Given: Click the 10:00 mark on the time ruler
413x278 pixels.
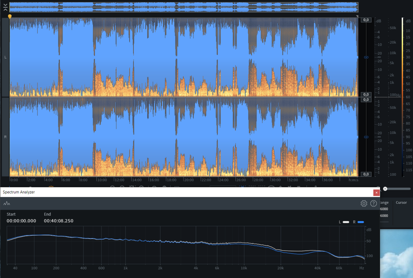Looking at the screenshot, I should tap(102, 180).
